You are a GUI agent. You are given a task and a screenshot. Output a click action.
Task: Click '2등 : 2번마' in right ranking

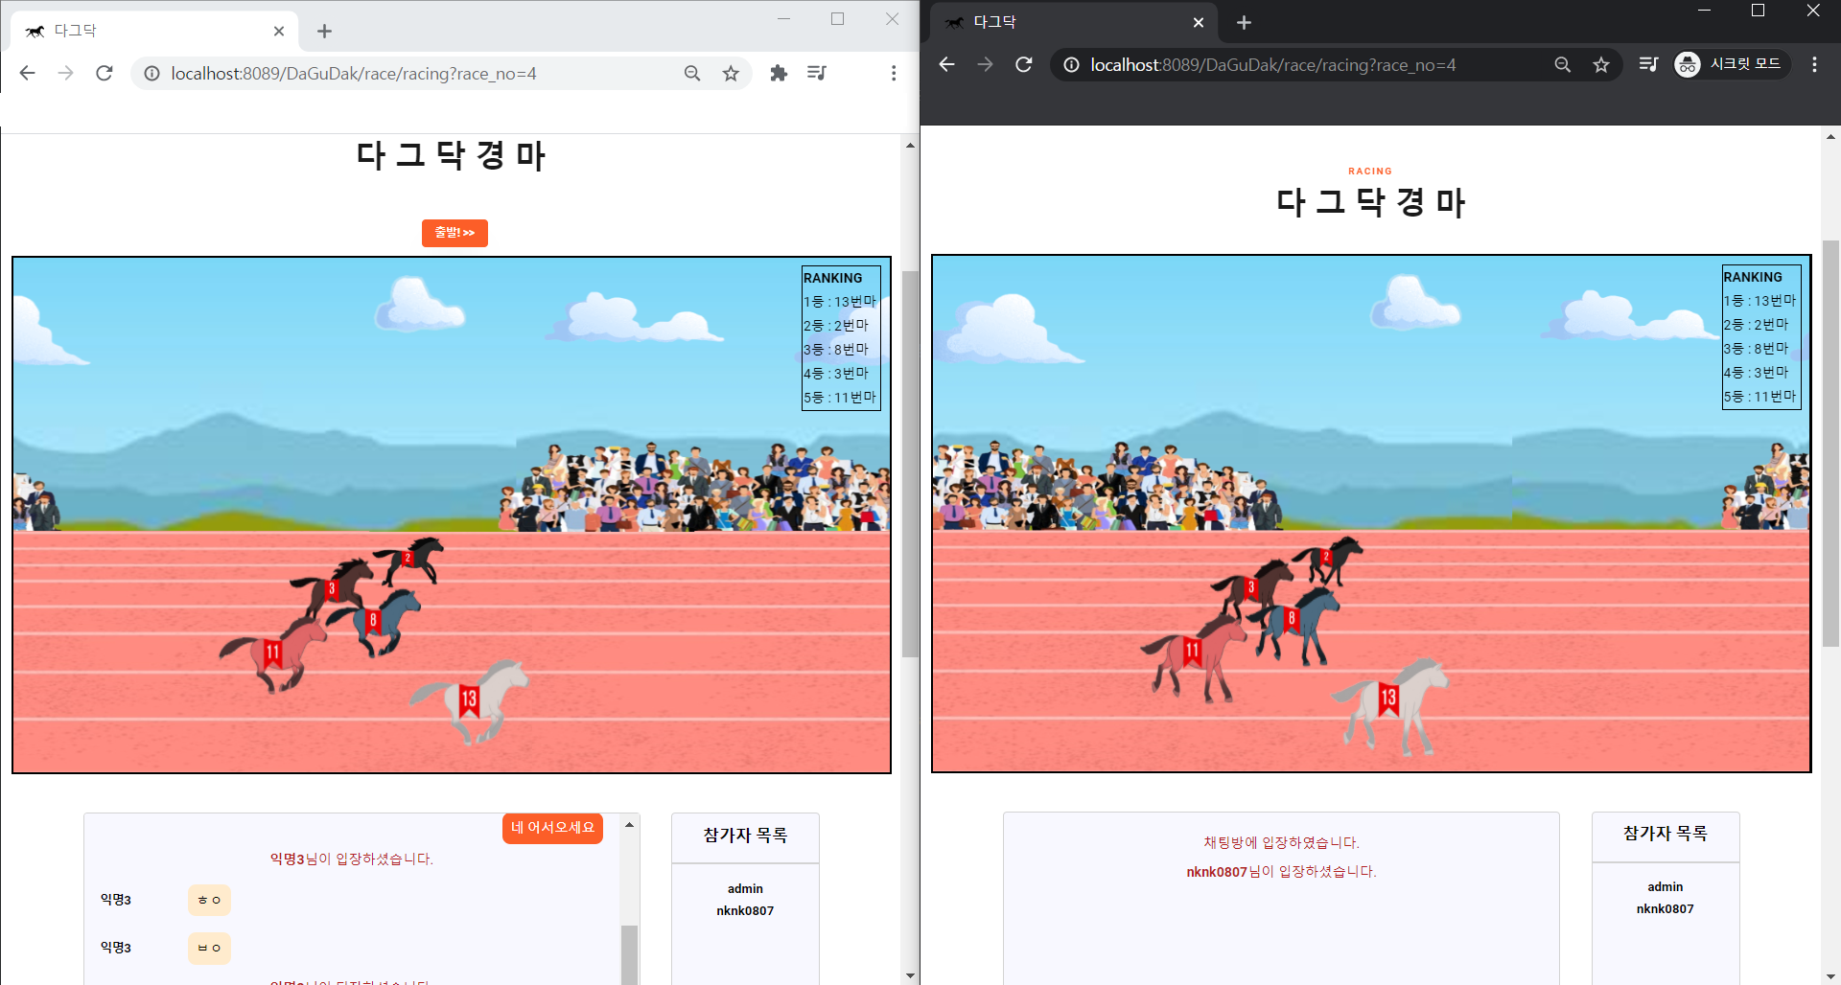pyautogui.click(x=1756, y=325)
